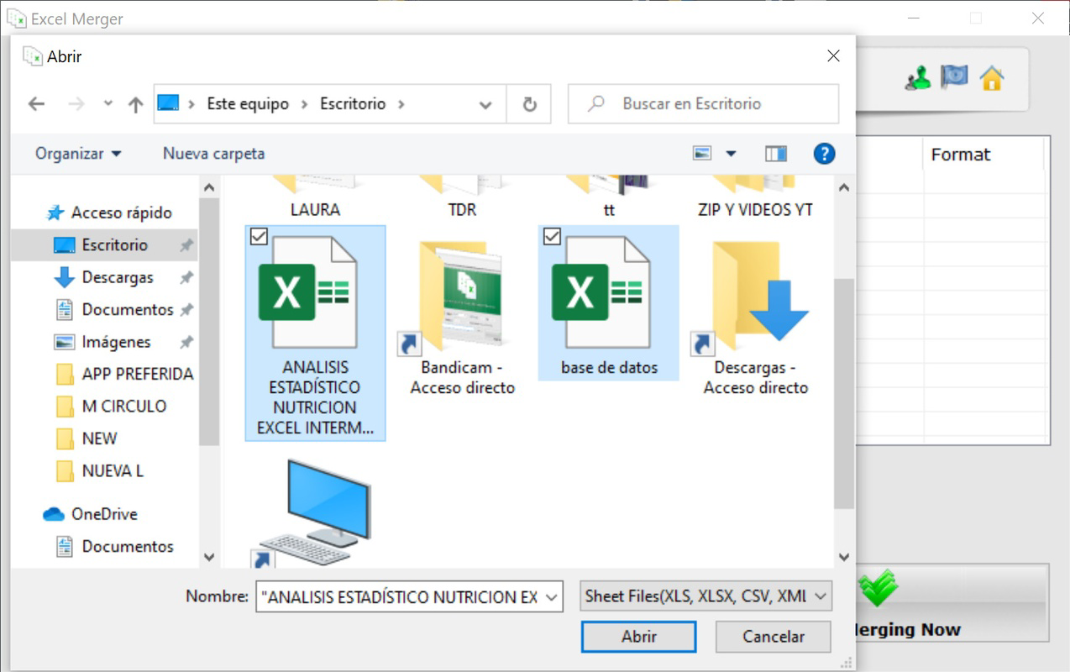
Task: Click the user icon in Excel Merger
Action: pos(918,80)
